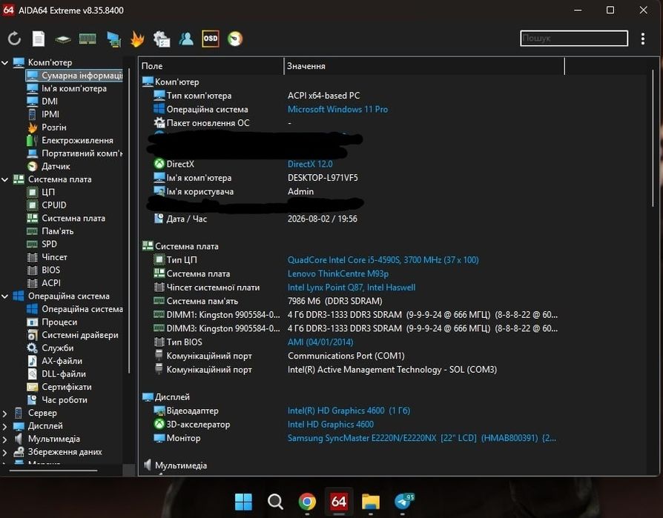Click the DirectX 12.0 link

click(310, 165)
